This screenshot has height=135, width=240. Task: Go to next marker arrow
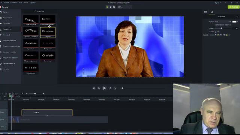coord(115,88)
